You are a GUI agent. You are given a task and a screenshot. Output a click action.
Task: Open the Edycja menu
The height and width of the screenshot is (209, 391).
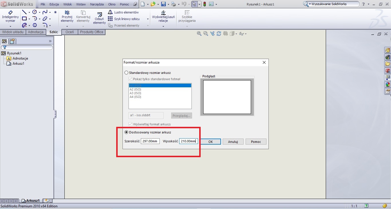(x=54, y=4)
